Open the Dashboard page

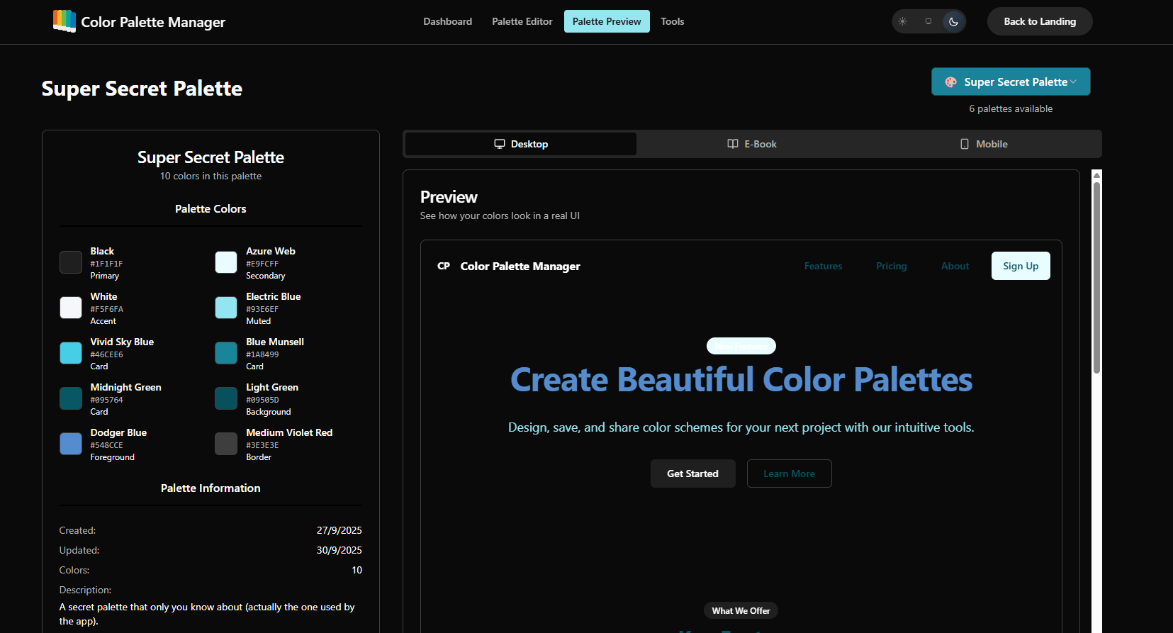(x=447, y=21)
